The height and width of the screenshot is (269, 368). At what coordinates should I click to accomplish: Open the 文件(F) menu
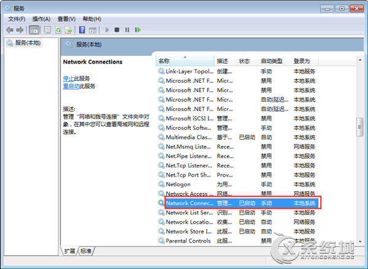[17, 19]
